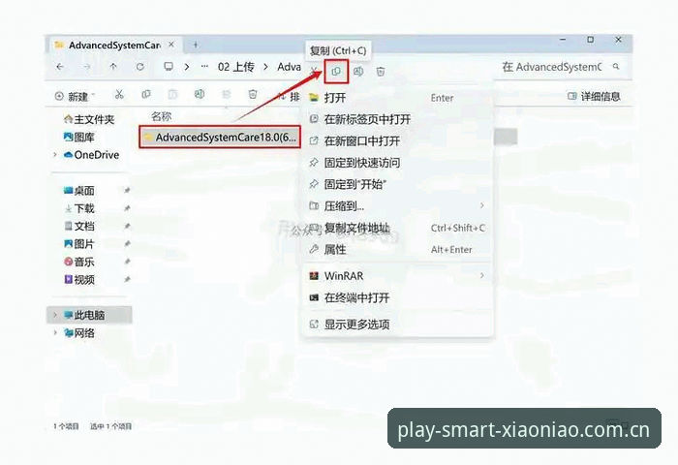The width and height of the screenshot is (678, 465).
Task: Close the AdvancedSystemCare tab
Action: pos(171,45)
